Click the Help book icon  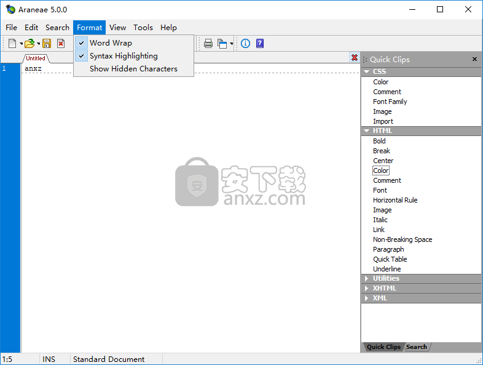(260, 44)
